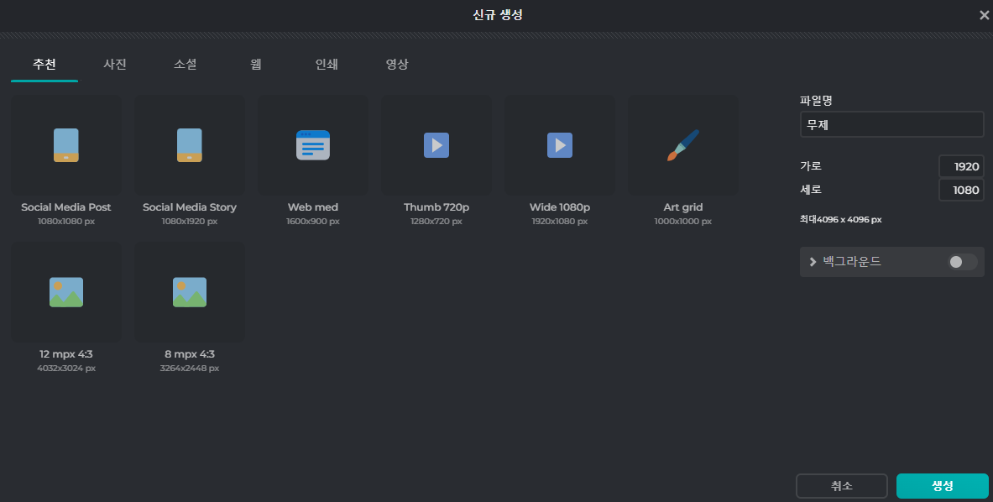Pick the 12 mpx 4:3 image icon
Viewport: 993px width, 502px height.
65,292
